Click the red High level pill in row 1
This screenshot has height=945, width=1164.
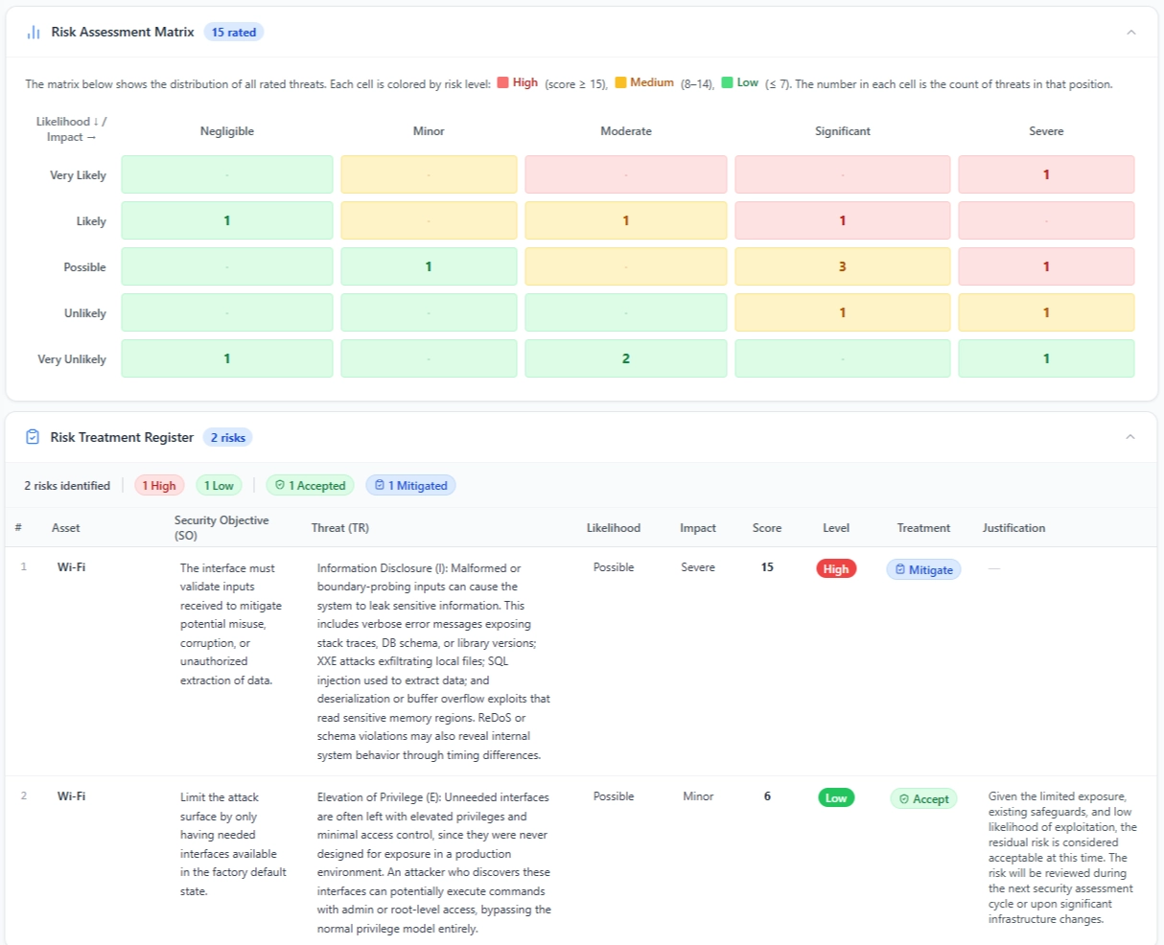pyautogui.click(x=835, y=568)
